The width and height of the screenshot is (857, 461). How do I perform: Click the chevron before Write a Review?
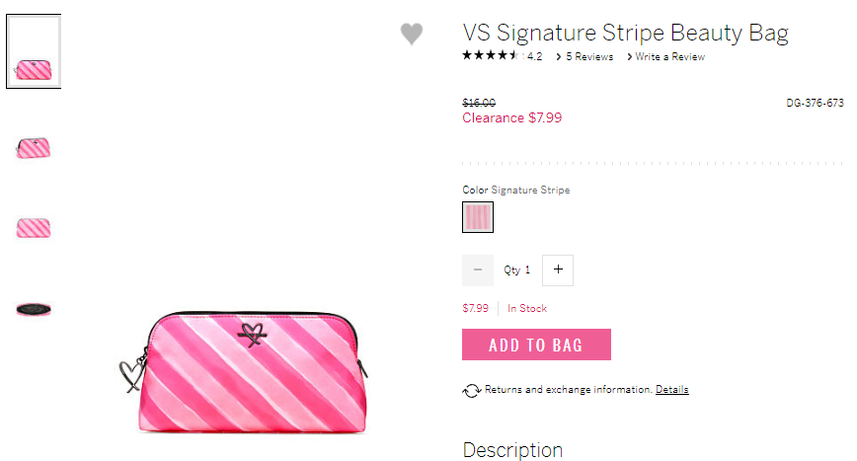point(630,57)
